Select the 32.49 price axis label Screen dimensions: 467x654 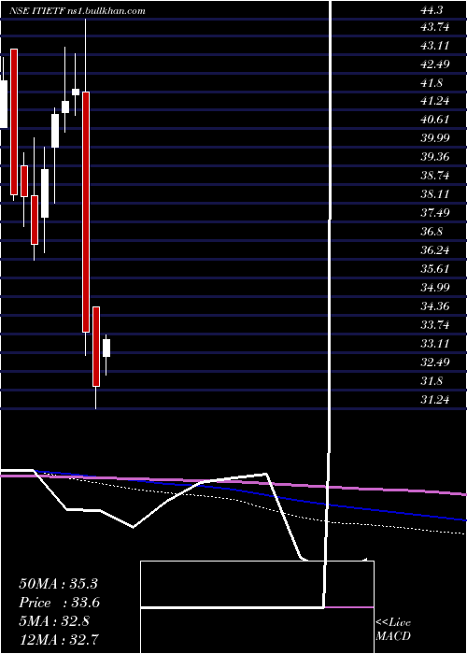click(435, 363)
